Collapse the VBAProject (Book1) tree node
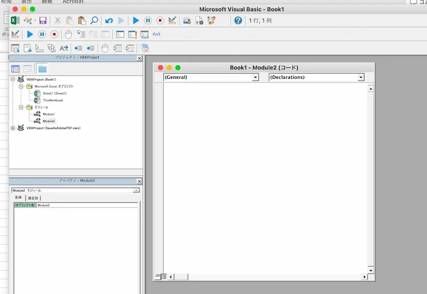This screenshot has width=427, height=294. 13,80
